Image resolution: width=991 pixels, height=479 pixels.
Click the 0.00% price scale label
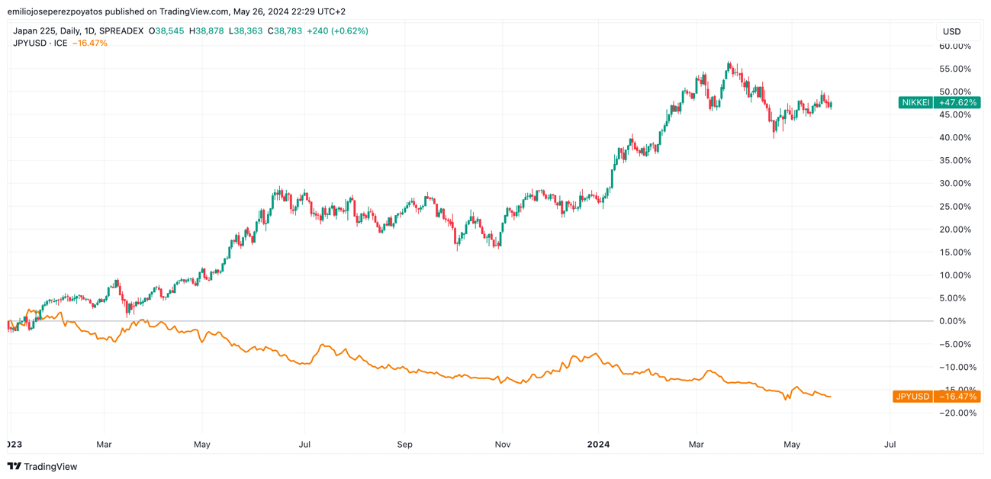tap(958, 321)
